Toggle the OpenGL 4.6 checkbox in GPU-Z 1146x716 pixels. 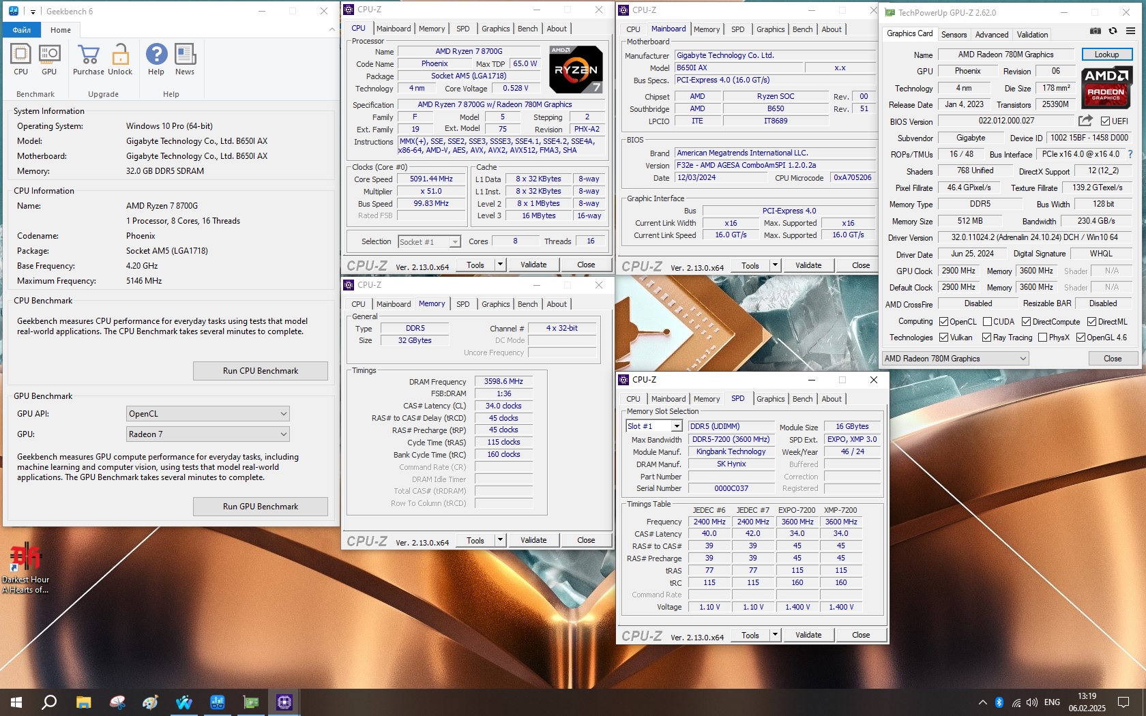1081,338
